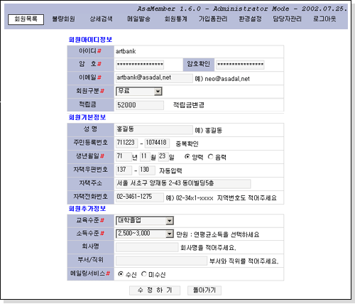The image size is (355, 304).
Task: Go back using the 돌아가기 button
Action: [204, 291]
